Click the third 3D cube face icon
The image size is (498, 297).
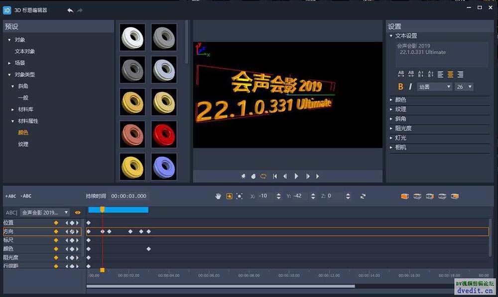point(430,197)
